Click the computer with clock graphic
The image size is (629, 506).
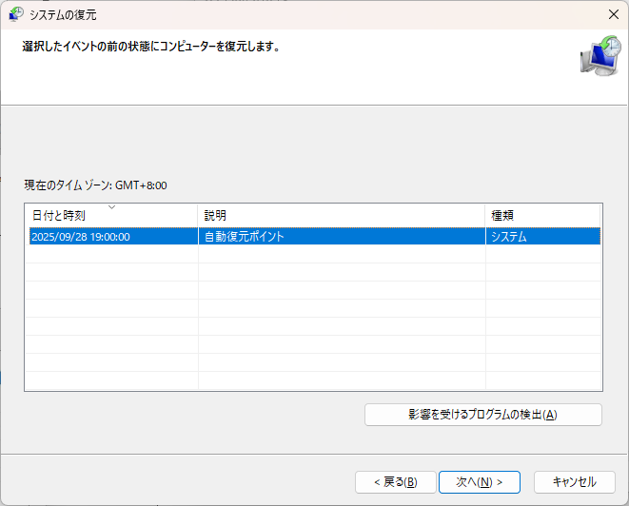point(600,55)
